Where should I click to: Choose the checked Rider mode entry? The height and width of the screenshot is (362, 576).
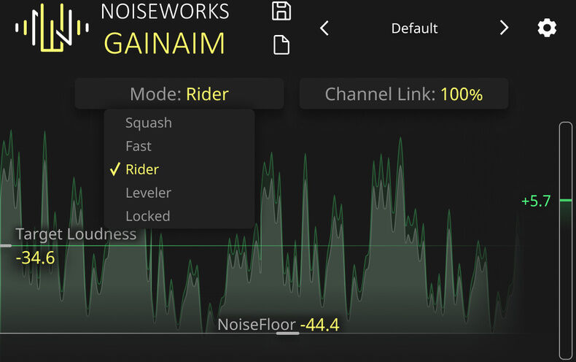(x=179, y=169)
